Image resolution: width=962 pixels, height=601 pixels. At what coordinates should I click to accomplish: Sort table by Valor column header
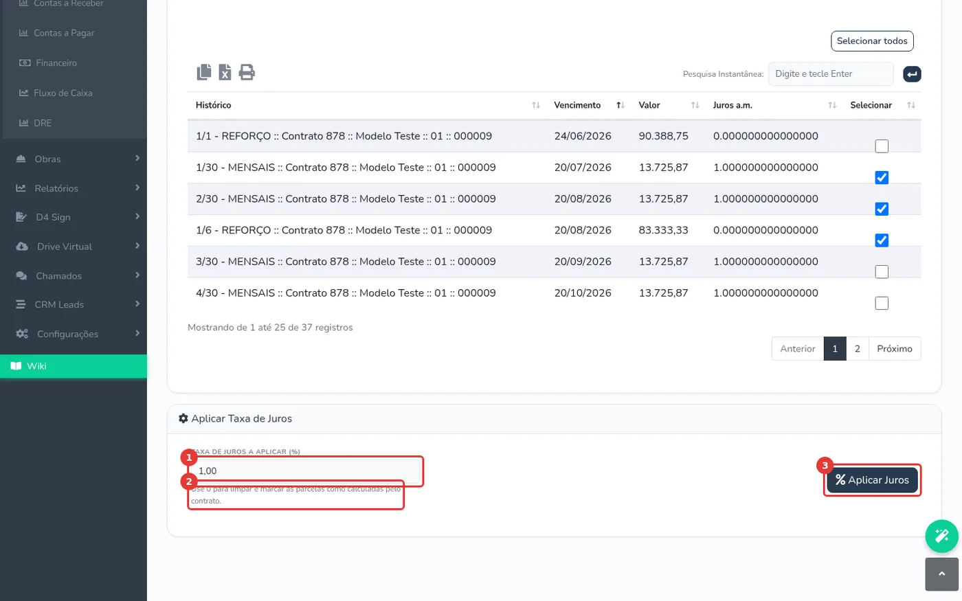coord(668,105)
